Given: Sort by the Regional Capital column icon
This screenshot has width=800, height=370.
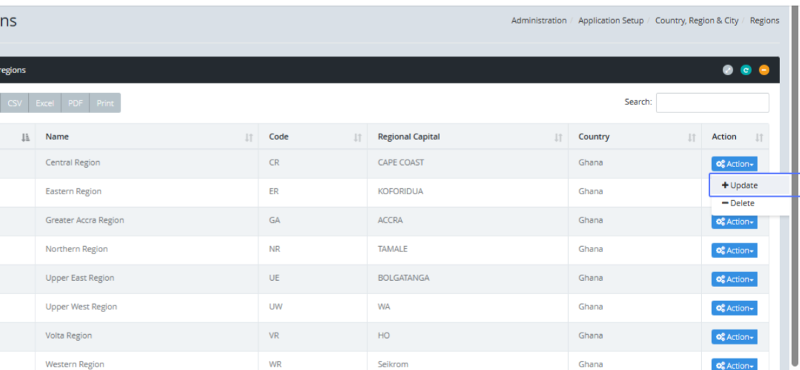Looking at the screenshot, I should click(558, 137).
